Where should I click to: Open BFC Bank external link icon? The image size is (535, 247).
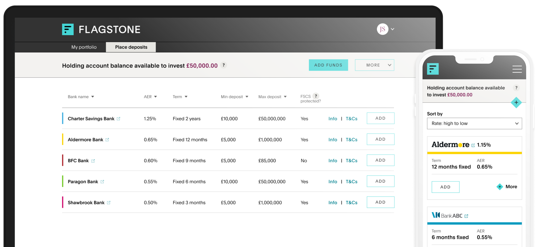point(93,161)
